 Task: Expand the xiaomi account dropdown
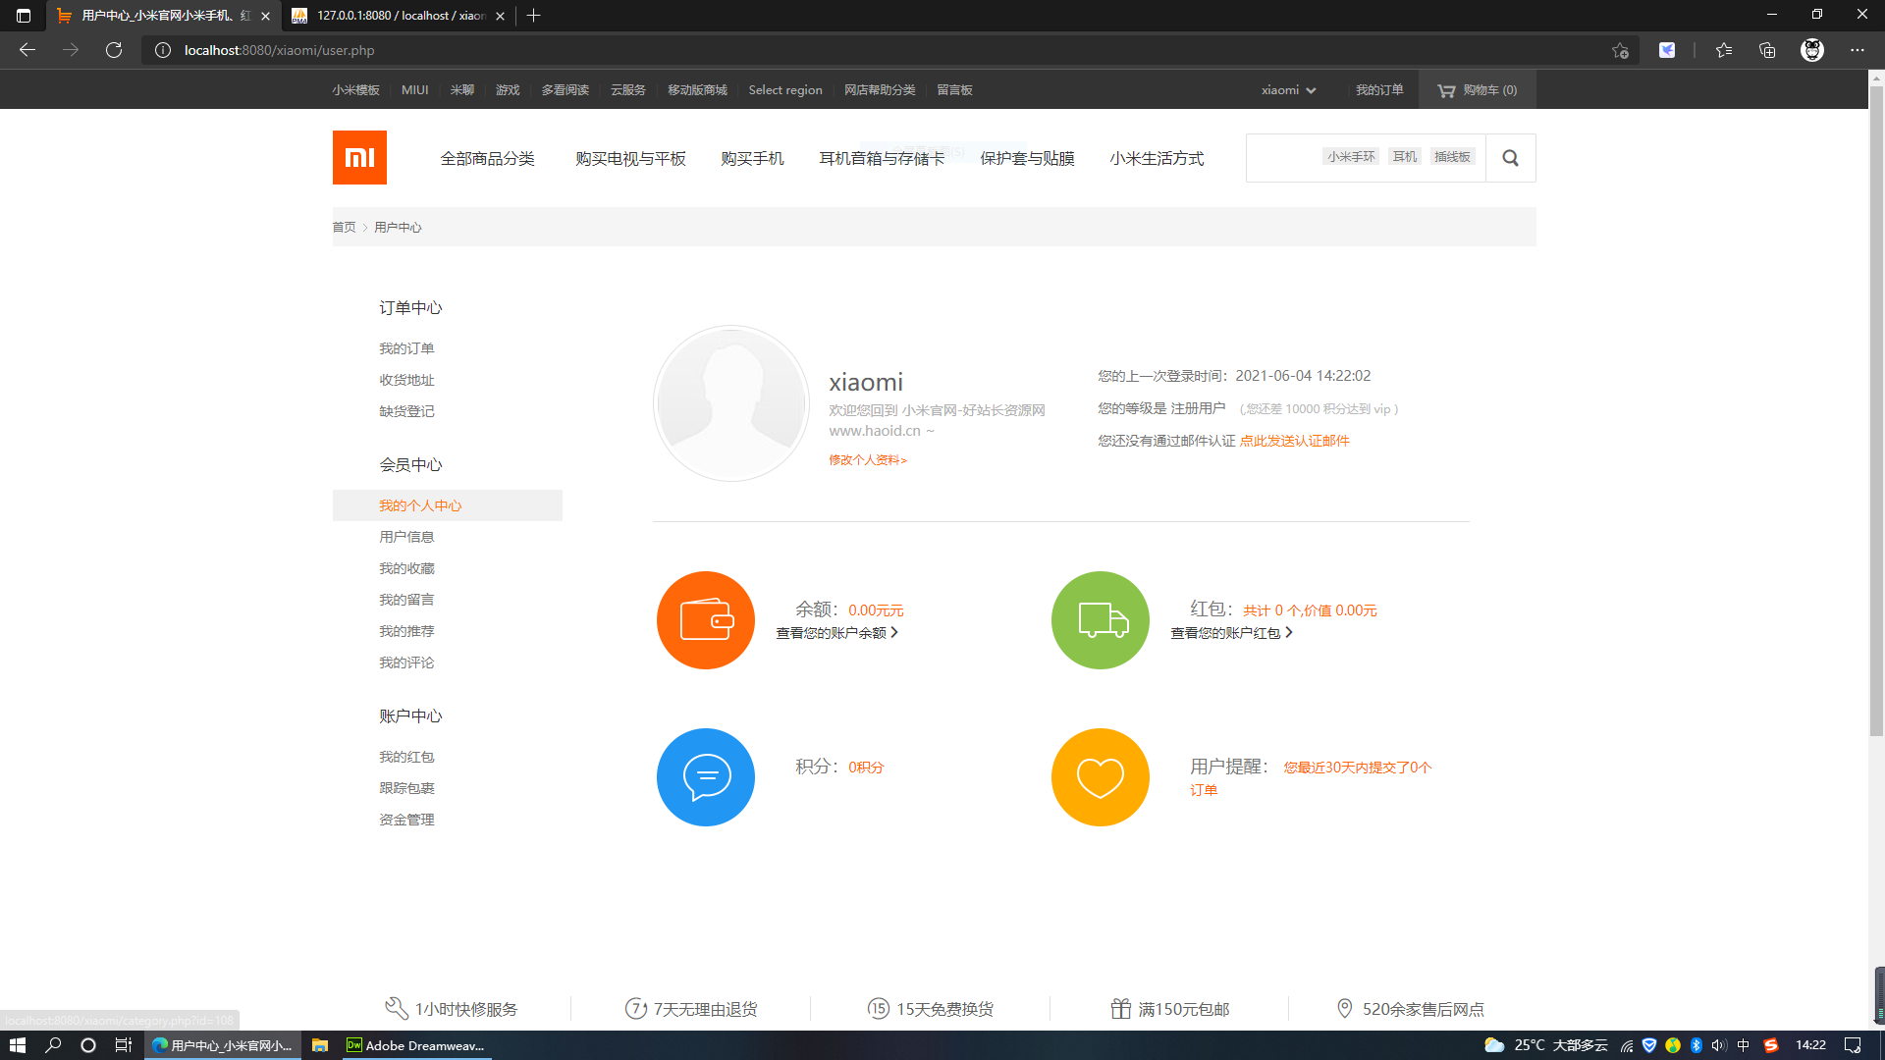(x=1288, y=89)
